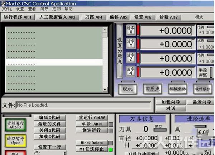The width and height of the screenshot is (215, 155).
Task: Click the 加载向导 button
Action: (171, 102)
